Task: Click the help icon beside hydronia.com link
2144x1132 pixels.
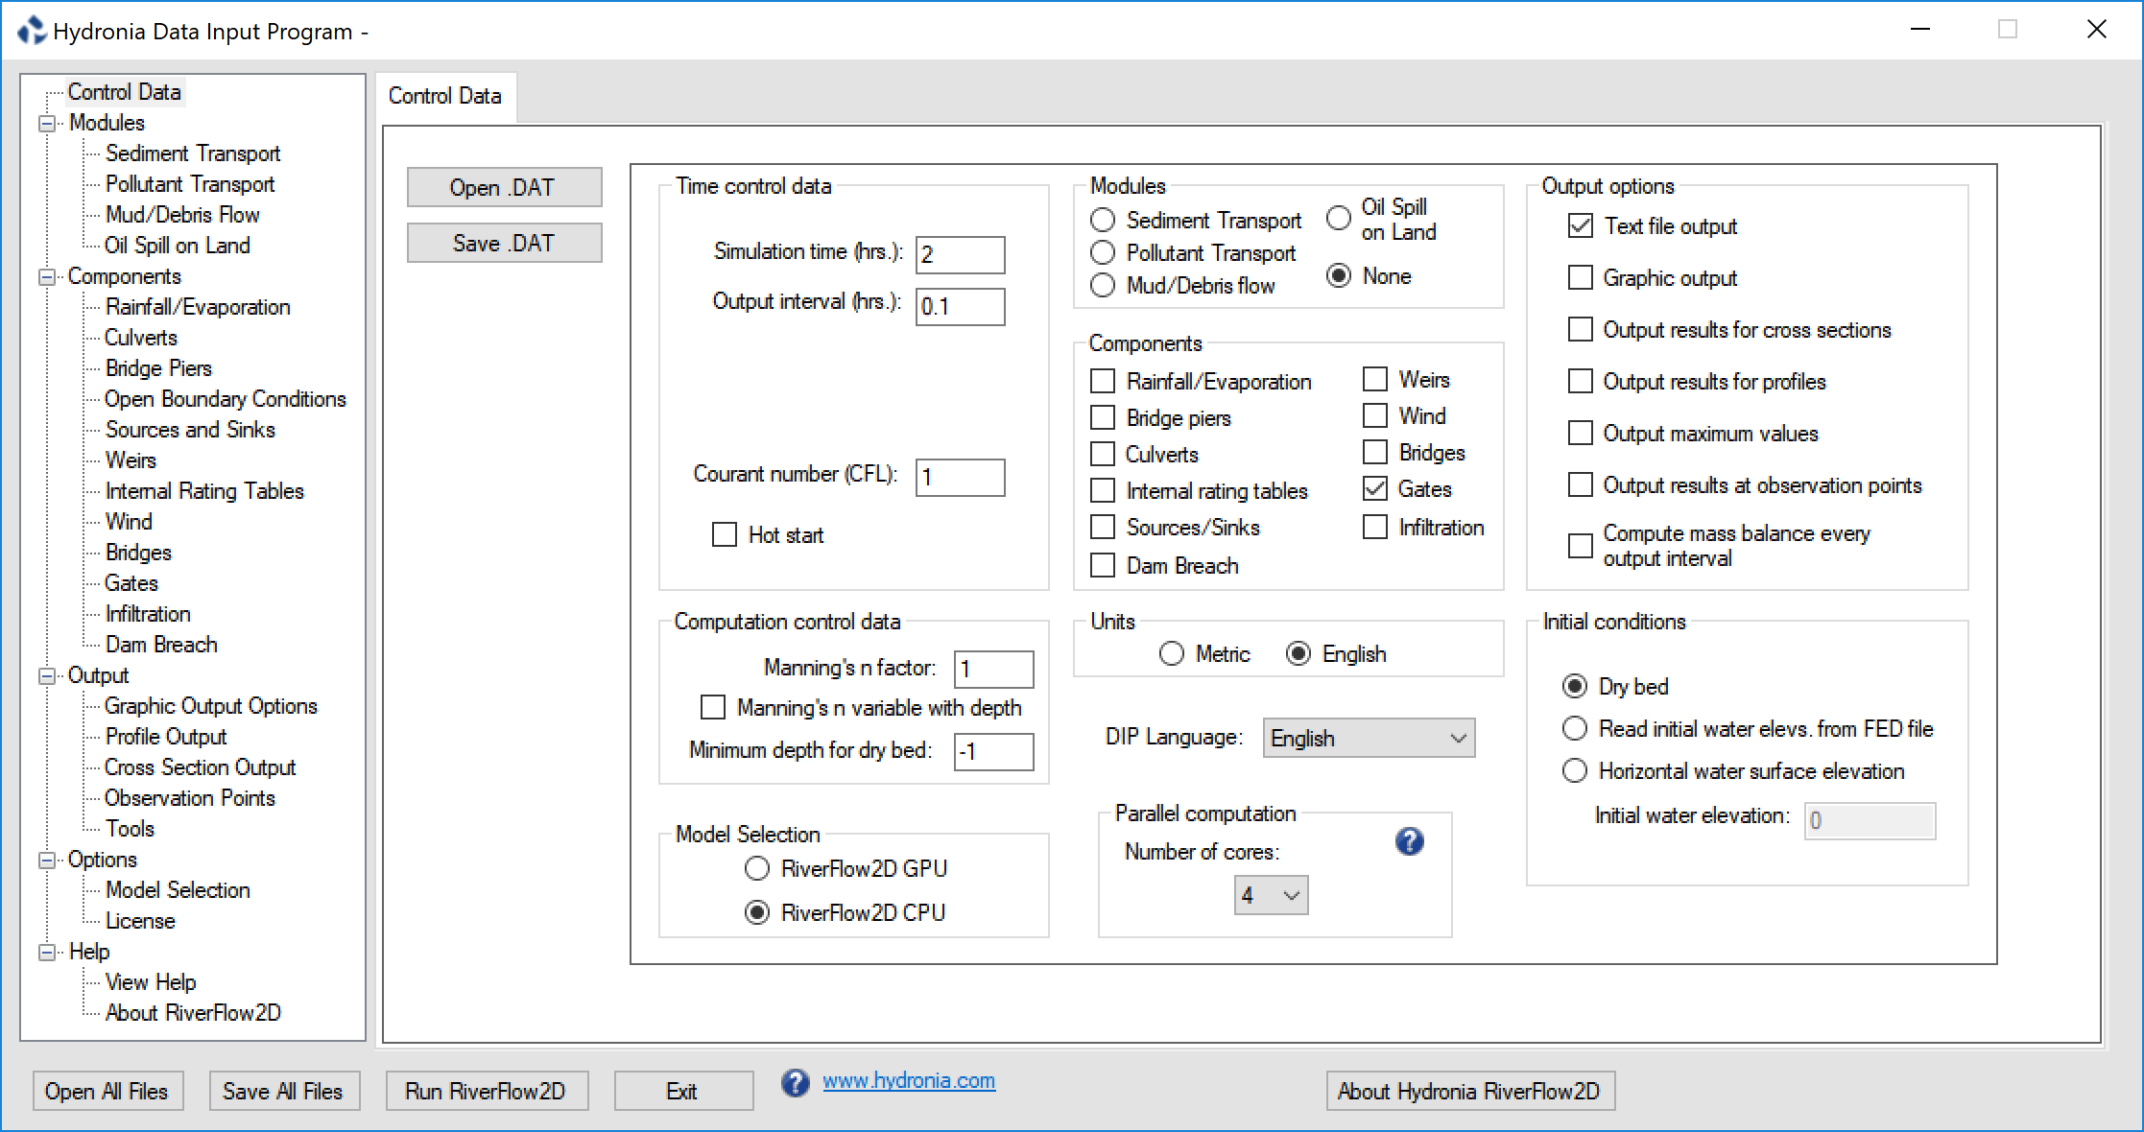Action: 795,1083
